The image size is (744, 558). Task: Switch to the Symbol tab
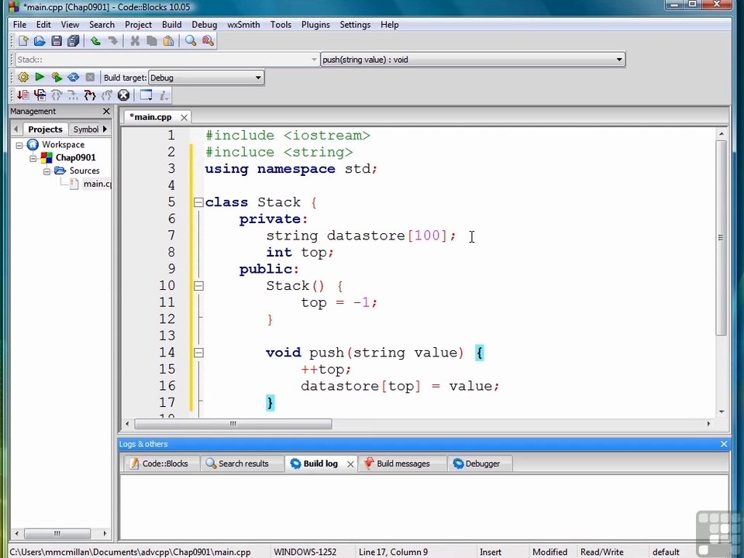point(85,129)
